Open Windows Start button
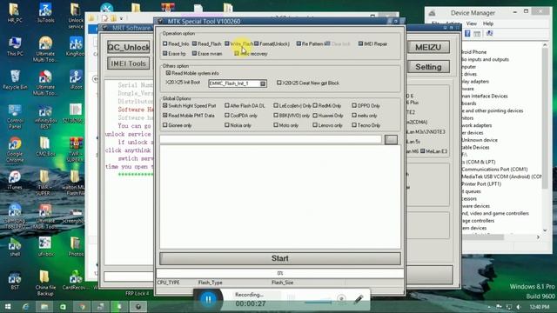The width and height of the screenshot is (557, 313). click(8, 307)
